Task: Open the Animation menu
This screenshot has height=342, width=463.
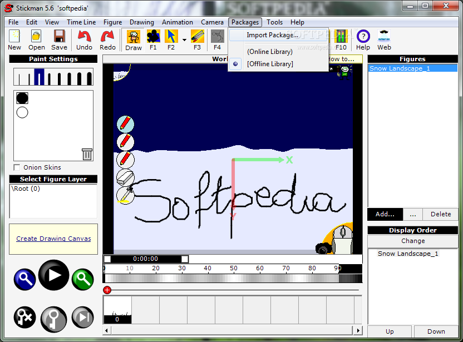Action: pyautogui.click(x=177, y=22)
